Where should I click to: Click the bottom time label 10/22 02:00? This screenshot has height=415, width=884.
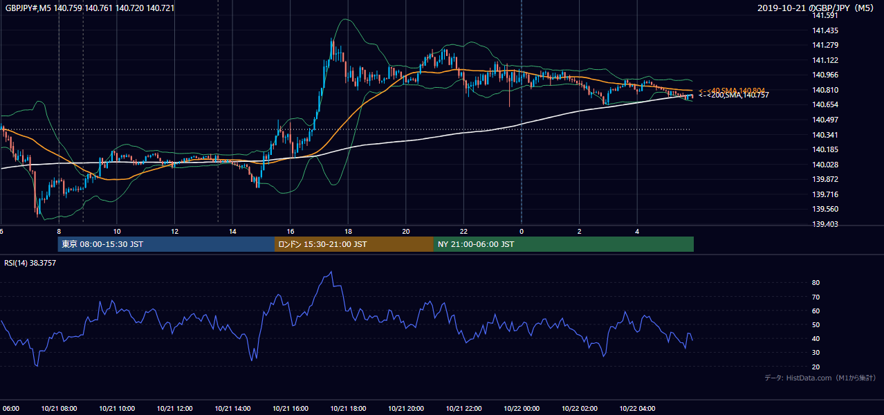(580, 409)
